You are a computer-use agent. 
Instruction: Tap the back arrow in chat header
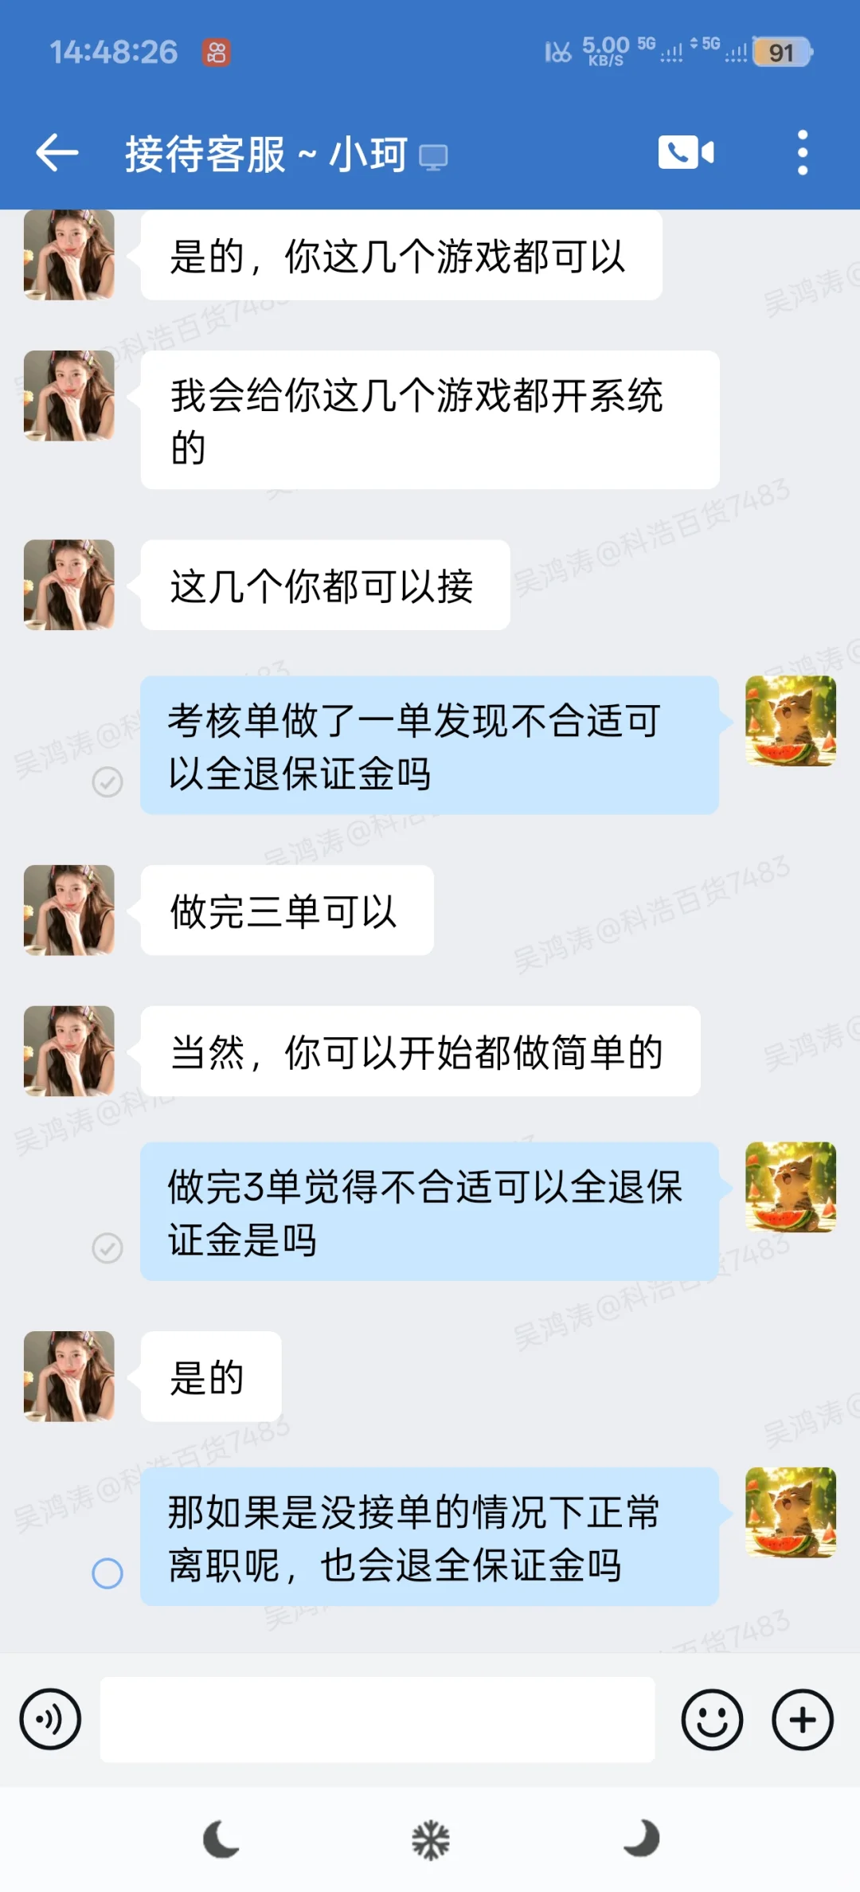click(x=57, y=152)
